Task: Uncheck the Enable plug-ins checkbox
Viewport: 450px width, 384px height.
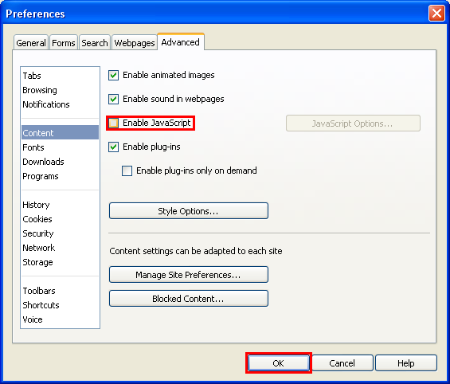Action: 113,147
